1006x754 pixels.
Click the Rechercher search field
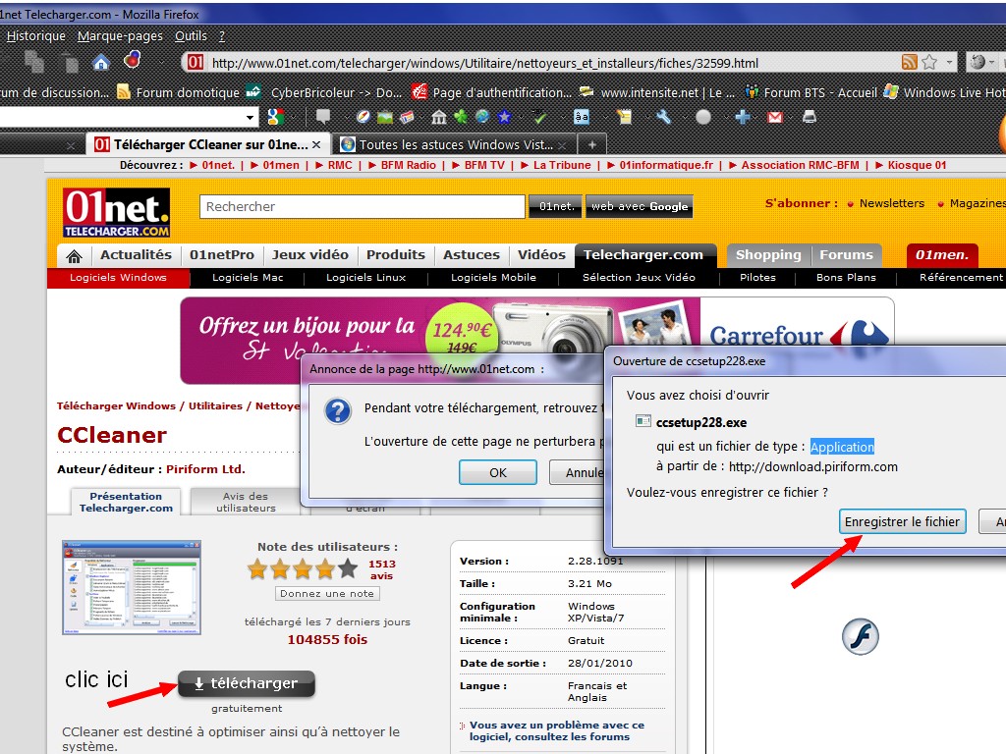pyautogui.click(x=362, y=207)
